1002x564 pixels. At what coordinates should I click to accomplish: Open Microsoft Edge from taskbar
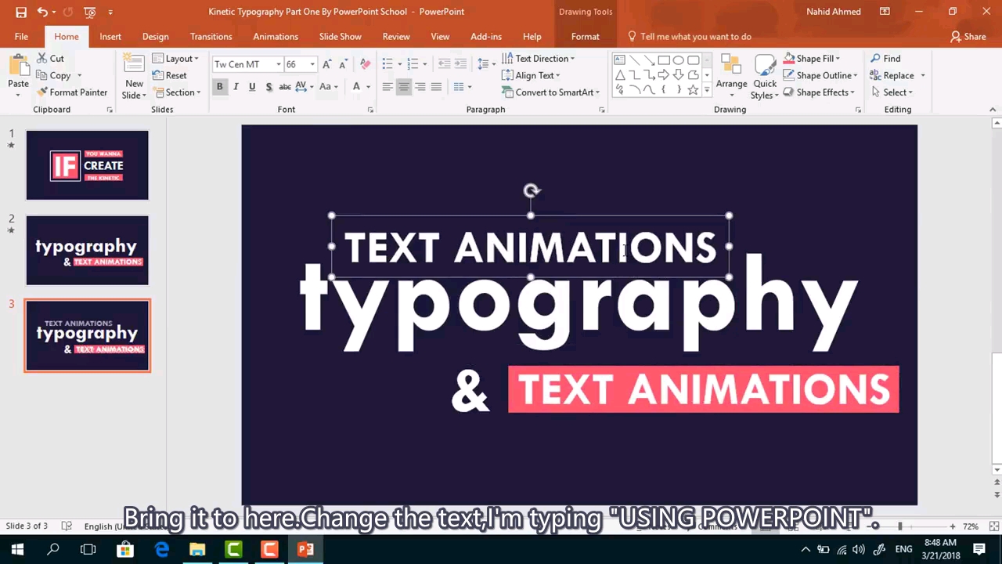(161, 550)
